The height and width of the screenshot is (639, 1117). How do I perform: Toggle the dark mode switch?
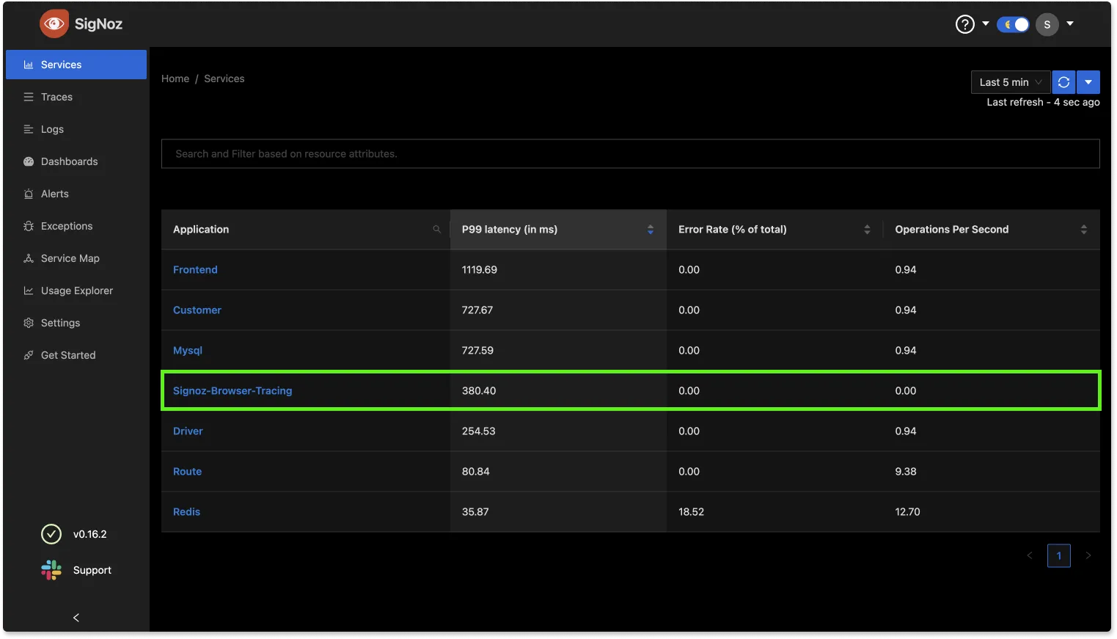[1013, 24]
